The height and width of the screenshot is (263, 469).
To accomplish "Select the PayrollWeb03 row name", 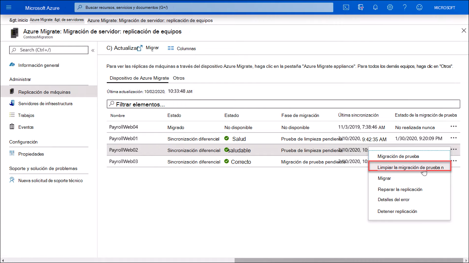I will 123,161.
